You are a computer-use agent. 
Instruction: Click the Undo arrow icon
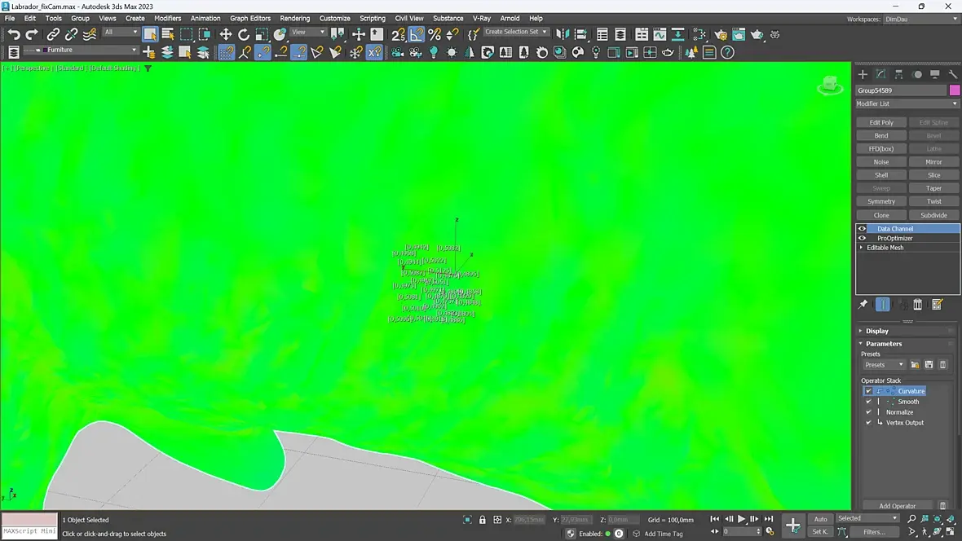point(14,34)
